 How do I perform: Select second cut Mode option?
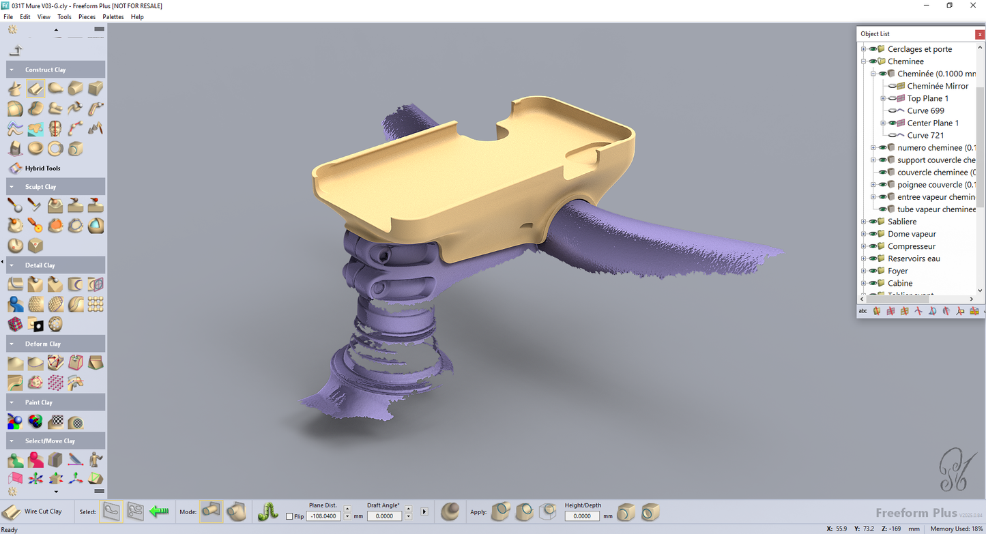(x=236, y=511)
